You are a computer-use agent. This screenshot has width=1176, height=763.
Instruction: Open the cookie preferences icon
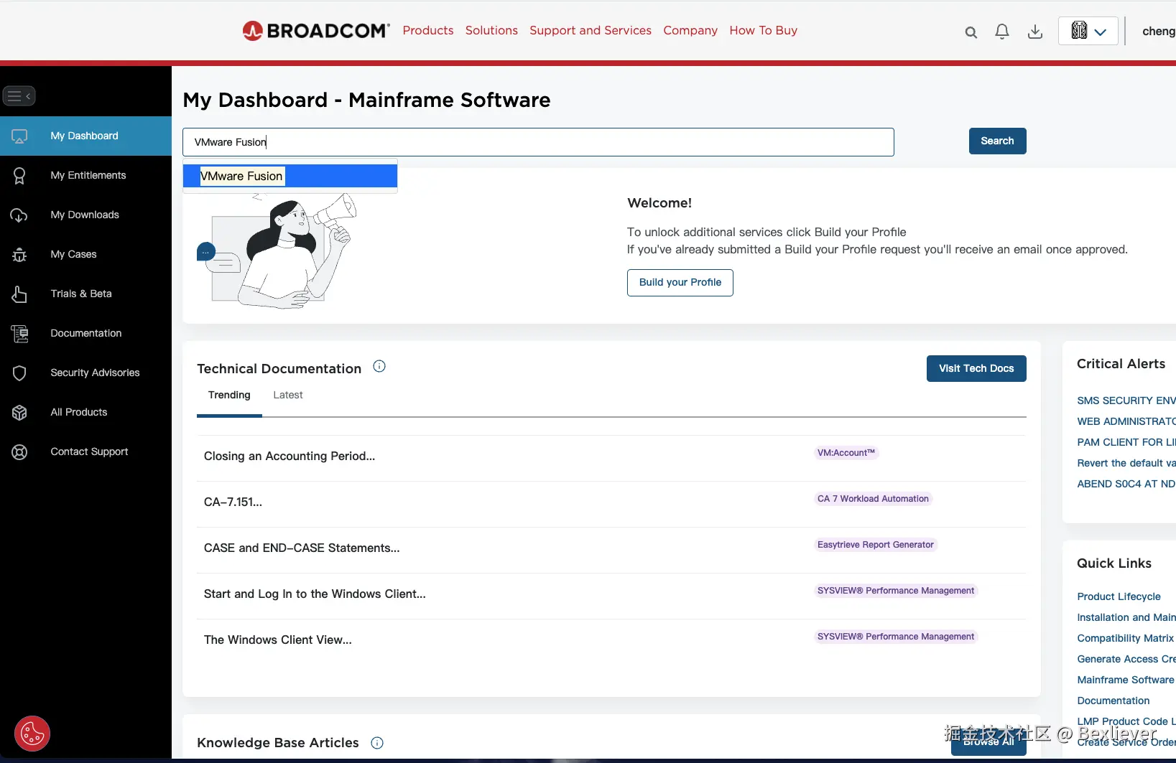tap(32, 734)
